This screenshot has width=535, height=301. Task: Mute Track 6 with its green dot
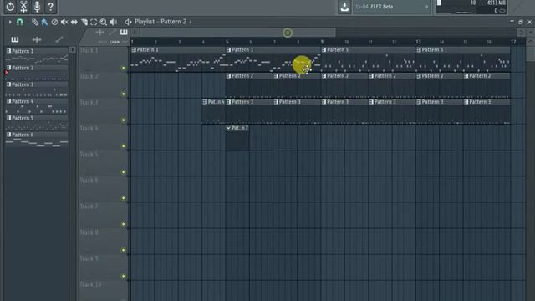point(124,198)
